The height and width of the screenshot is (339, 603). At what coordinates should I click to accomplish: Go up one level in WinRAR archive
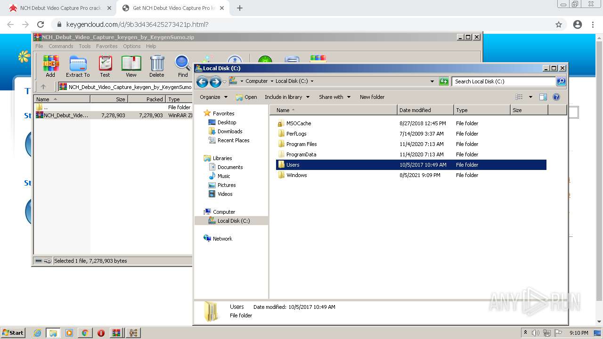[x=43, y=87]
